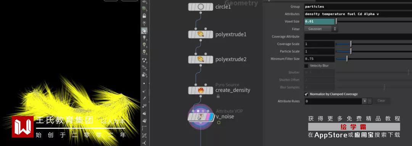Screen dimensions: 412x146
Task: Click the Clear attribute rules button
Action: pyautogui.click(x=381, y=101)
